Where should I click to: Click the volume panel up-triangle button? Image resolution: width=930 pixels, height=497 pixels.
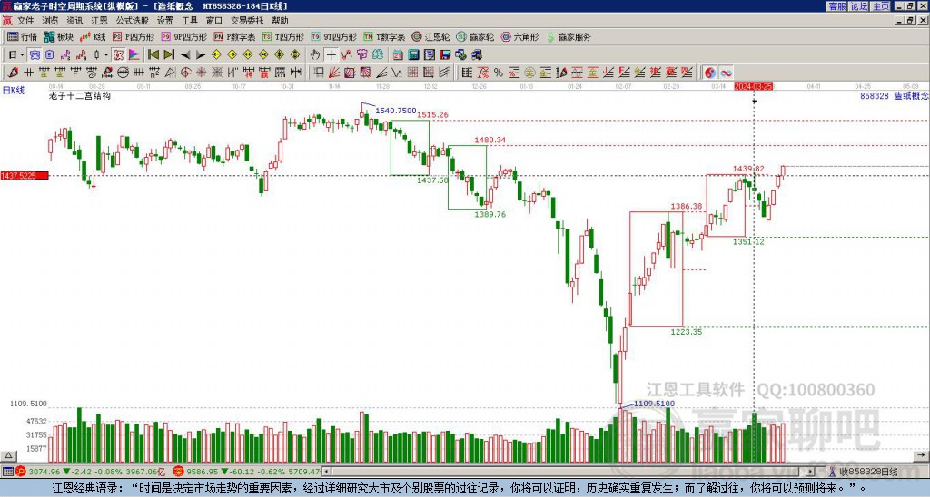pos(8,455)
